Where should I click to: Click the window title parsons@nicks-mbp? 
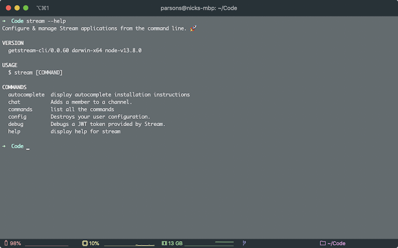[199, 8]
